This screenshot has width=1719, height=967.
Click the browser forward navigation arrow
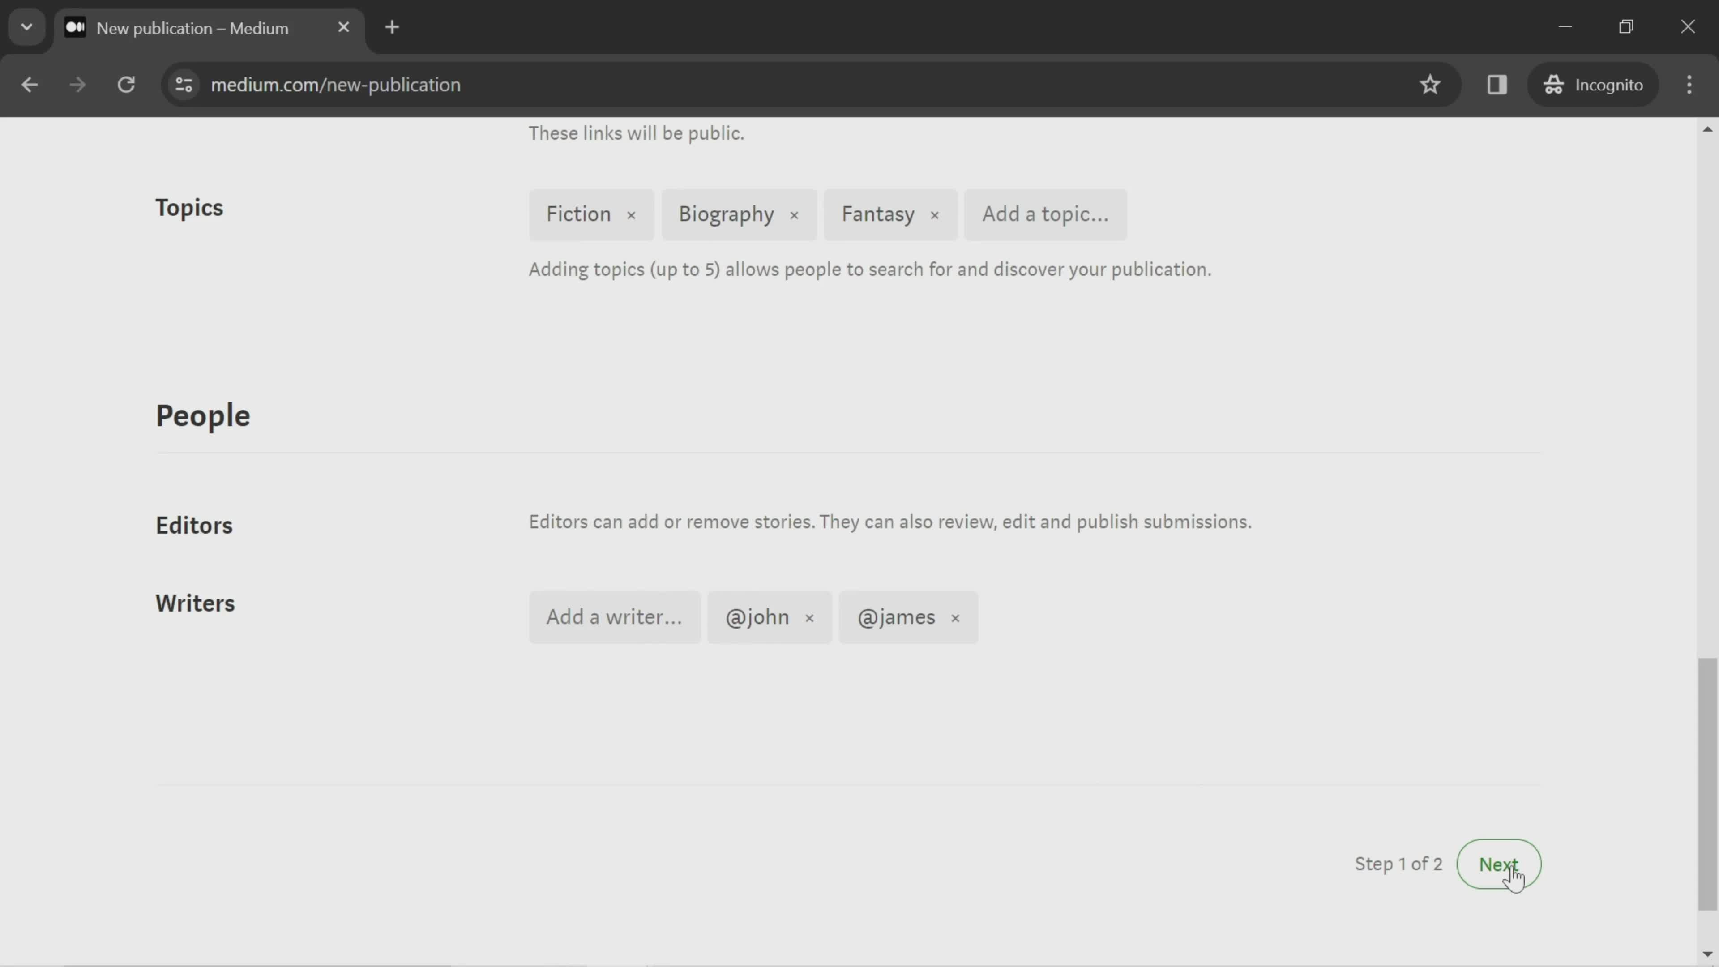coord(77,84)
